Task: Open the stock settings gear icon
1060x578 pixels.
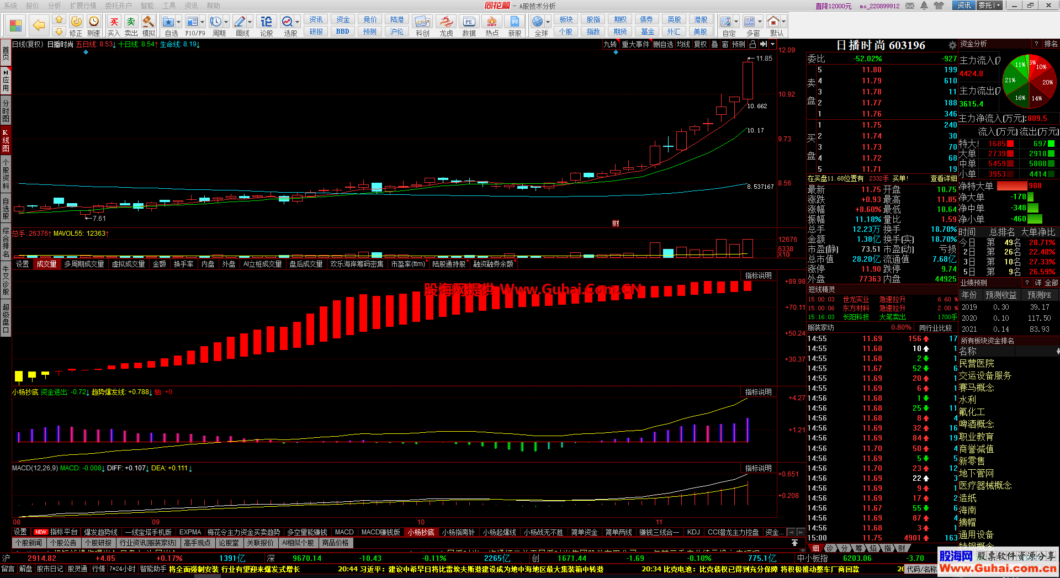Action: coord(952,45)
